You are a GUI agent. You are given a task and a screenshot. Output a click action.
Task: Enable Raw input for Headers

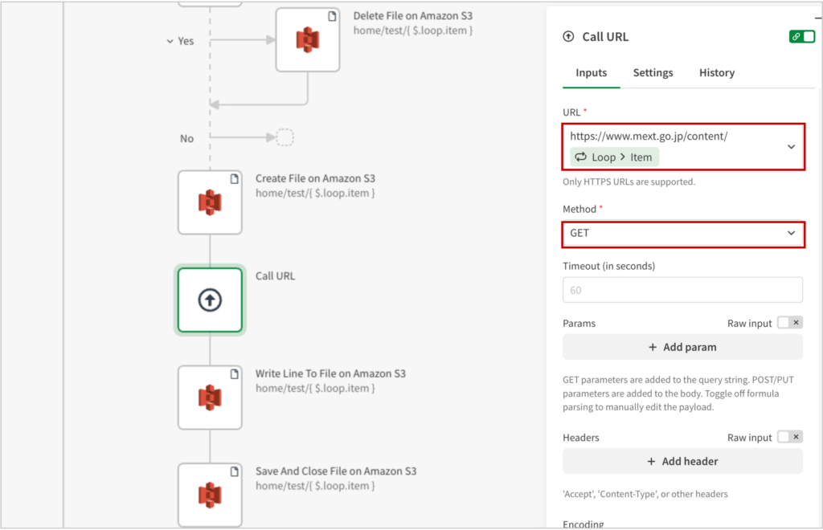[x=789, y=438]
